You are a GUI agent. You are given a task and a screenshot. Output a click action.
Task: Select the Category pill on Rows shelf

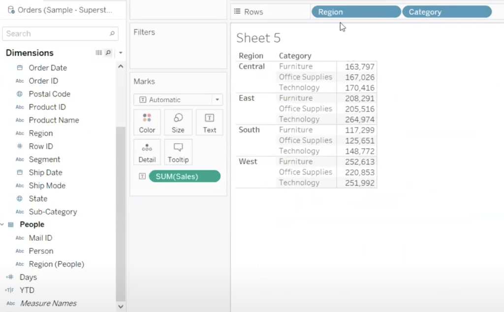point(446,12)
